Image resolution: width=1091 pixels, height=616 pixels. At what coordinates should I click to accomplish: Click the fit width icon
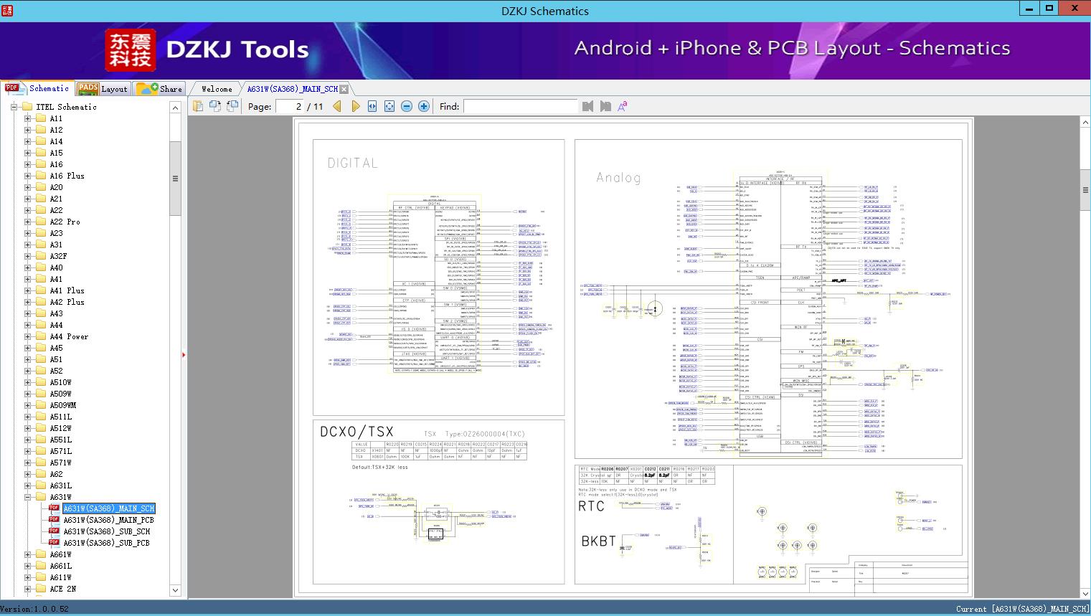[372, 106]
